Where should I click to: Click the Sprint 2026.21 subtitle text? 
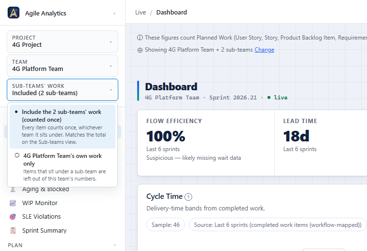coord(233,98)
